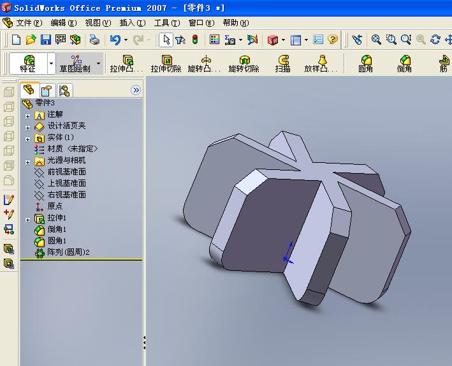
Task: Click 拉伸切除 extruded cut tool
Action: pos(166,63)
